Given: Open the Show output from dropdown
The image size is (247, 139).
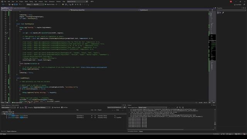Looking at the screenshot, I should 152,107.
